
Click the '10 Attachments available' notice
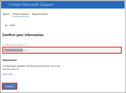(31, 66)
